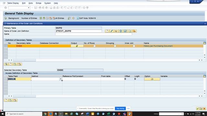Click the print icon in main toolbar
Screen dimensions: 207x116
[x=51, y=8]
